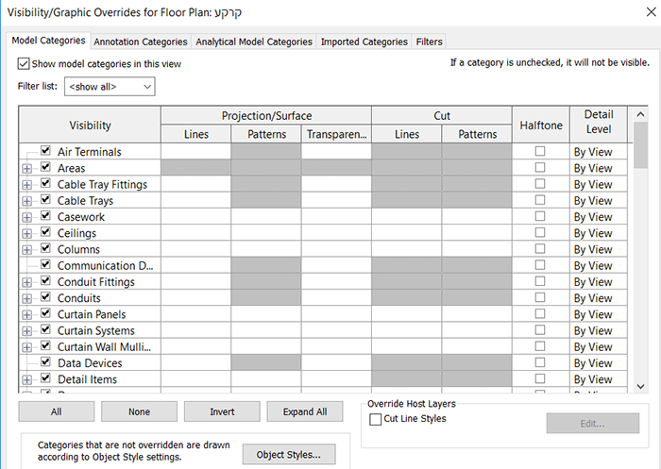Click the Visibility column header
Image resolution: width=661 pixels, height=469 pixels.
click(90, 126)
